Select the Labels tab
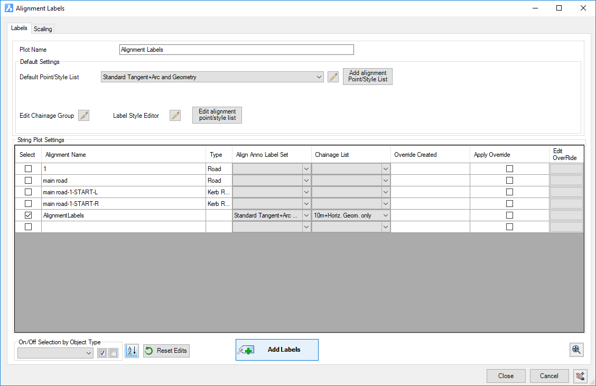 point(19,28)
